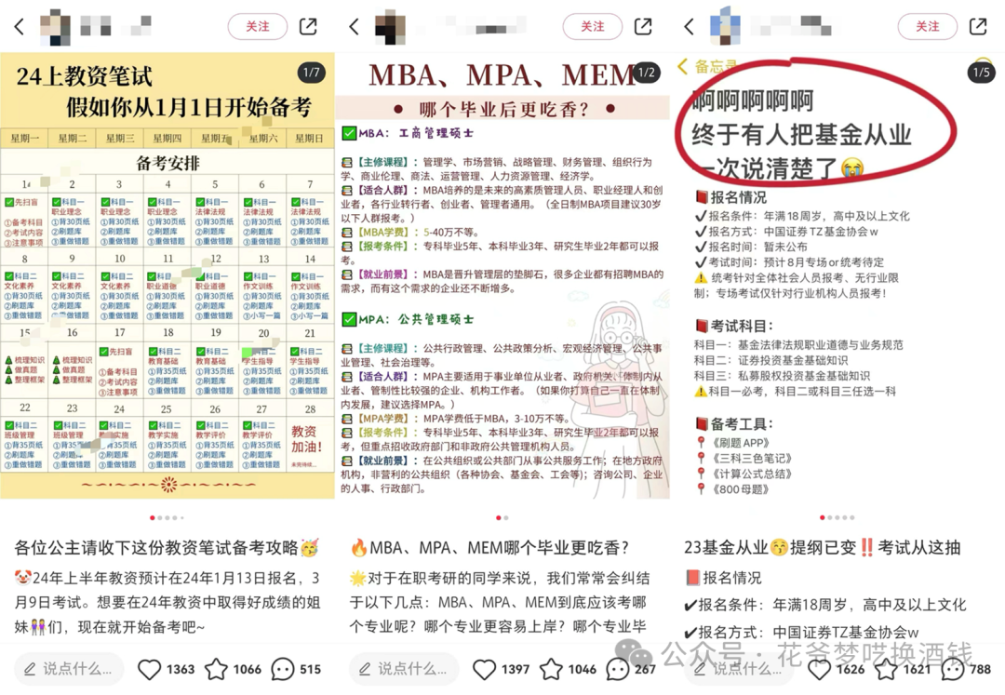Open the MBA post author's avatar

(390, 26)
